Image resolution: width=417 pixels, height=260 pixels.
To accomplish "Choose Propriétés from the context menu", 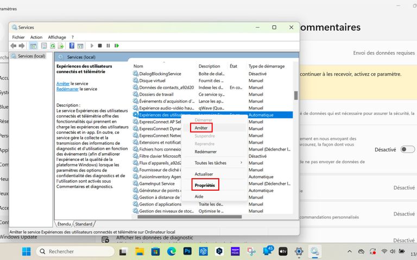I will 205,185.
